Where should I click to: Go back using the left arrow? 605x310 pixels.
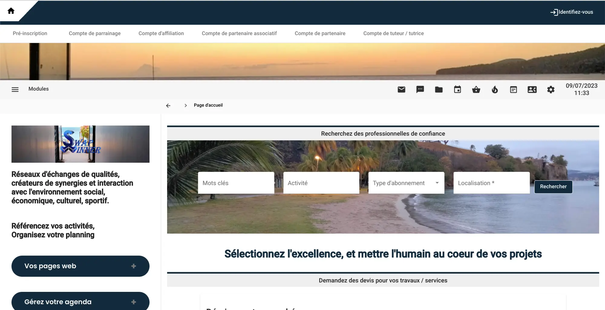point(168,106)
